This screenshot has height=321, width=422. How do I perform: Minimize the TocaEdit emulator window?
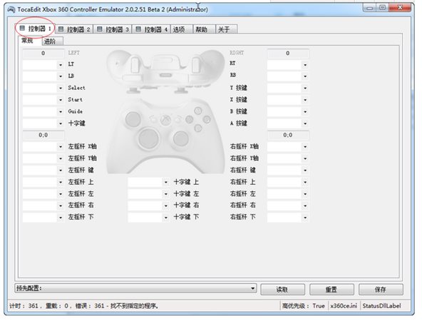point(370,8)
